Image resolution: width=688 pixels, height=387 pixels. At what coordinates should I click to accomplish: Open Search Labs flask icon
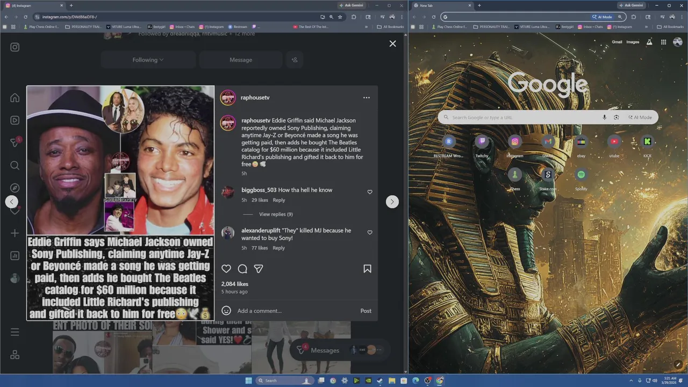pyautogui.click(x=649, y=42)
